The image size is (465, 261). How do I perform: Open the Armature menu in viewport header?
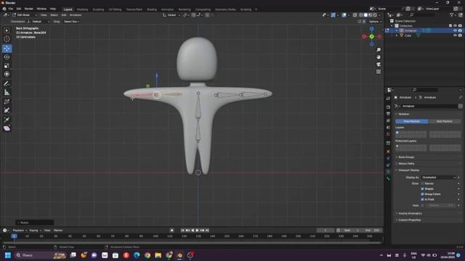click(76, 15)
